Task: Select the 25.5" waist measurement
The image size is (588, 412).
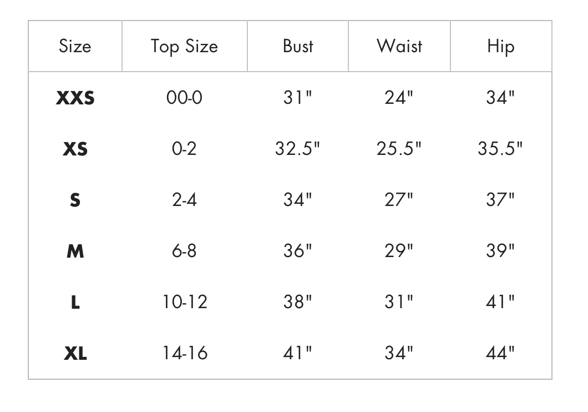Action: 399,149
